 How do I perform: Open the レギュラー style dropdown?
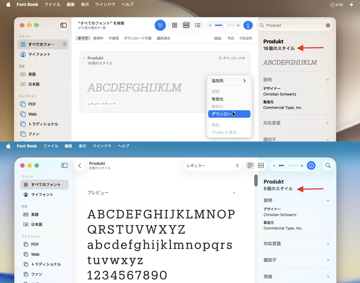pos(213,166)
